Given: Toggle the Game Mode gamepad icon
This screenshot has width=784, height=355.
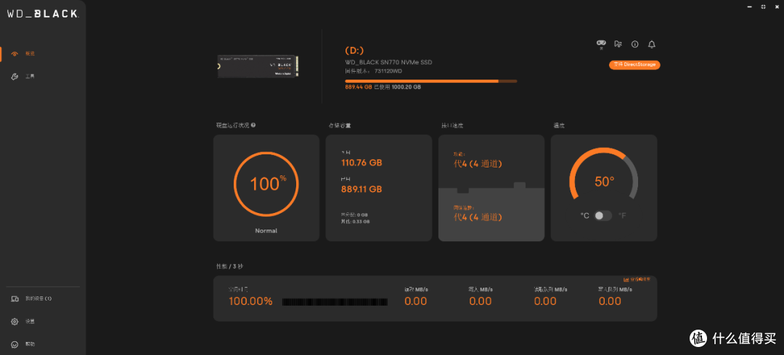Looking at the screenshot, I should 602,43.
